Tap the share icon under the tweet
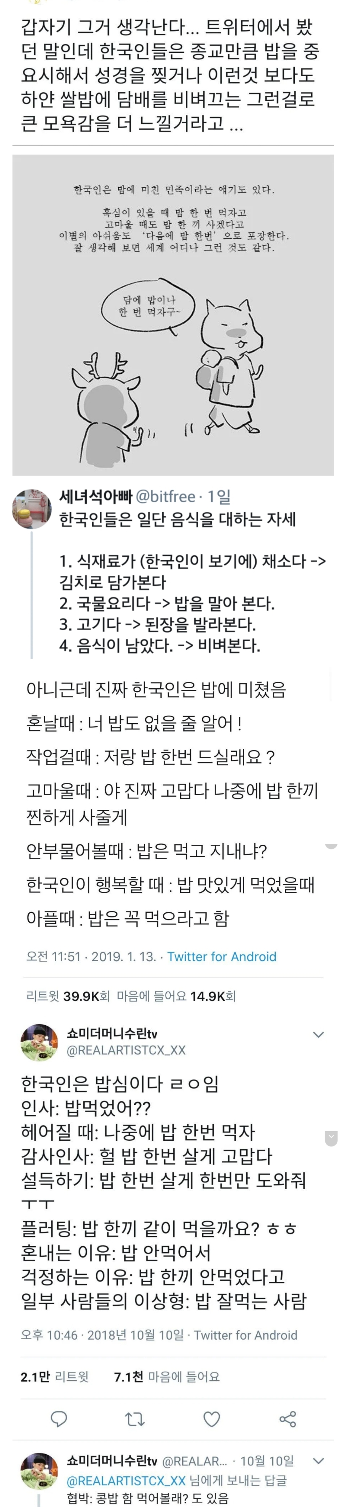Screen dimensions: 346x1507 288,1419
